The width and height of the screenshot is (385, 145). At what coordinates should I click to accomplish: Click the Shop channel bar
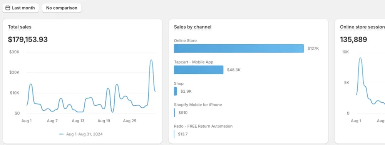175,91
